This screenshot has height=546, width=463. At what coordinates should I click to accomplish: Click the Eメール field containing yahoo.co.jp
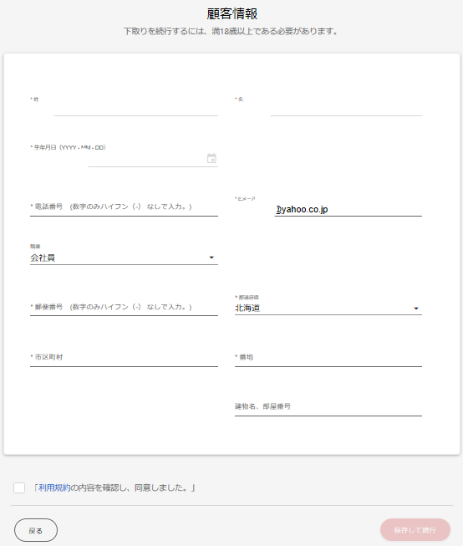[x=349, y=209]
